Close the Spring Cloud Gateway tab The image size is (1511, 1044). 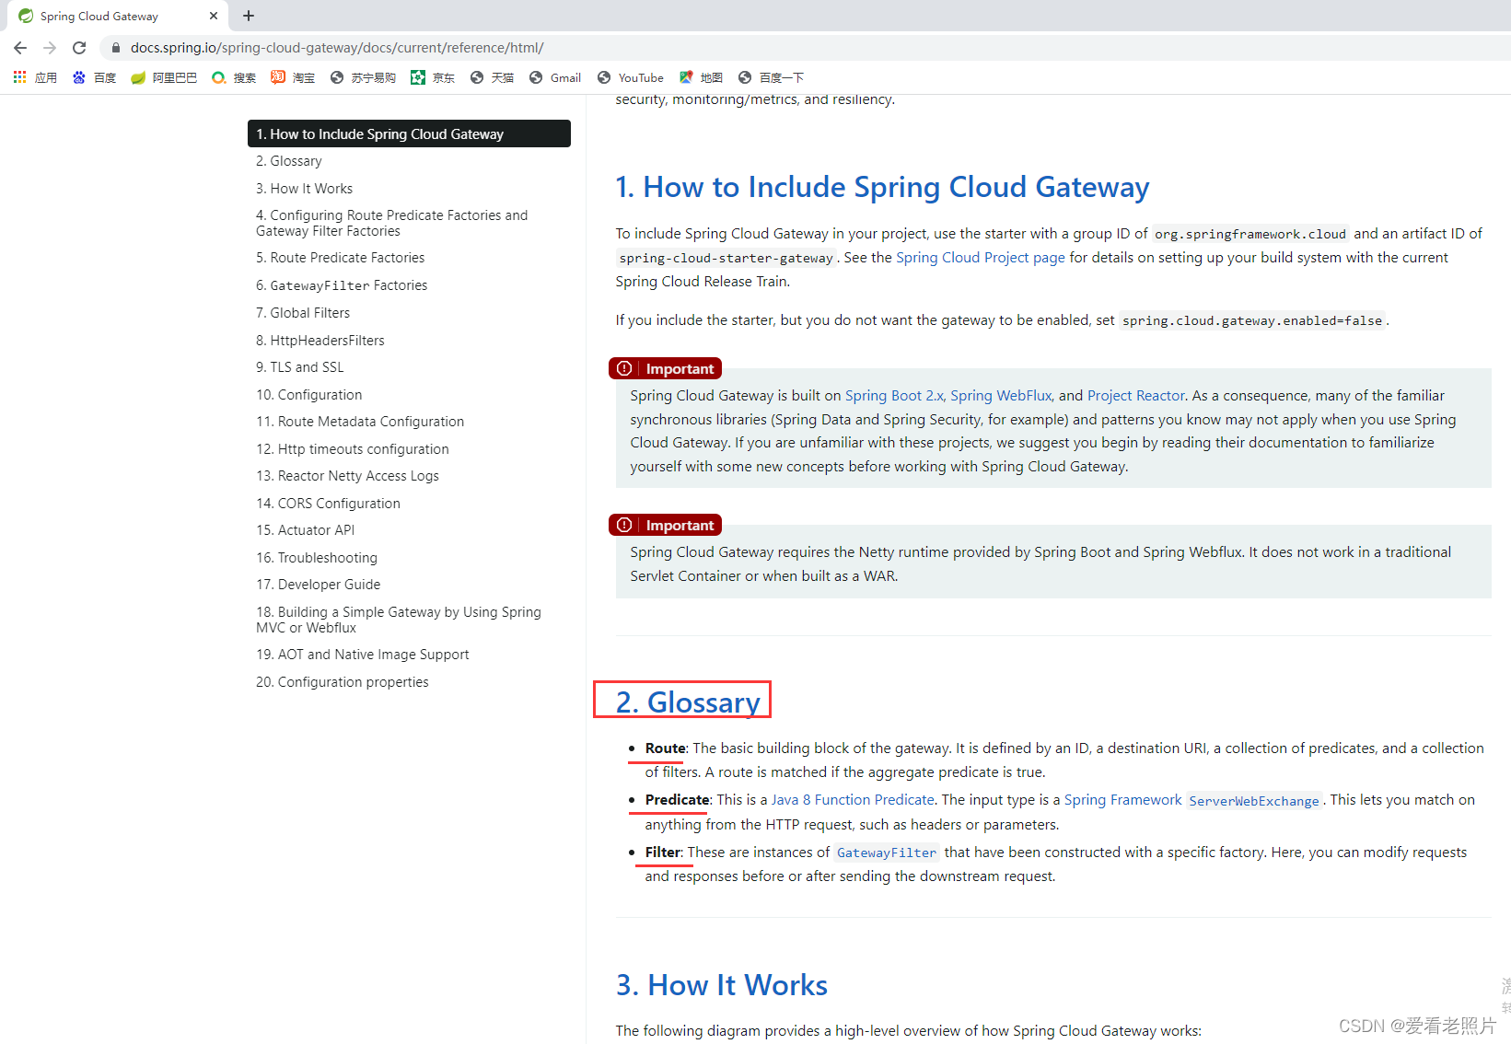coord(214,16)
